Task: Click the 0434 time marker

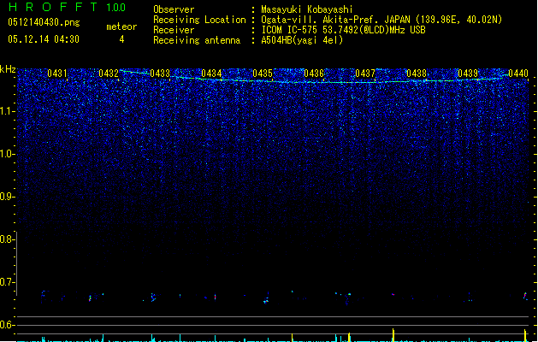Action: [211, 74]
